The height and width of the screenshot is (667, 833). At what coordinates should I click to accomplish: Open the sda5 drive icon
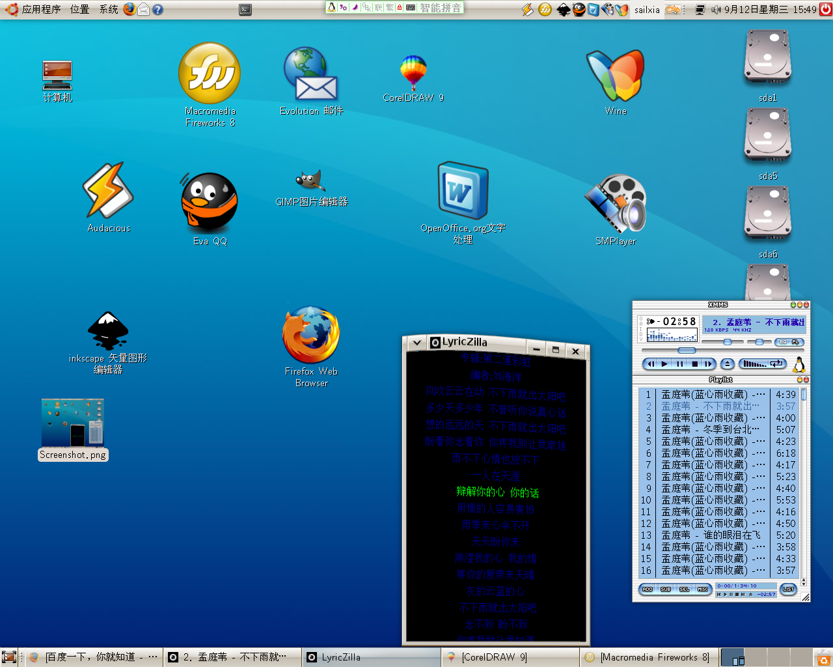(768, 145)
